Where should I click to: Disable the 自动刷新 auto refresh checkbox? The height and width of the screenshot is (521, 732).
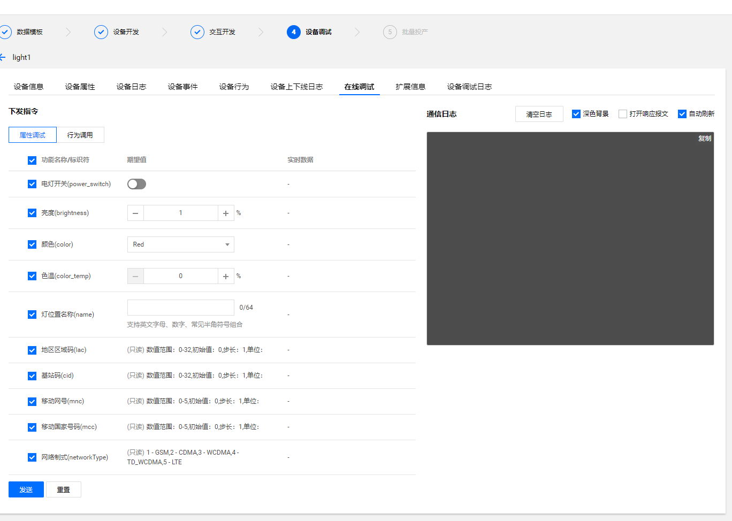point(682,114)
